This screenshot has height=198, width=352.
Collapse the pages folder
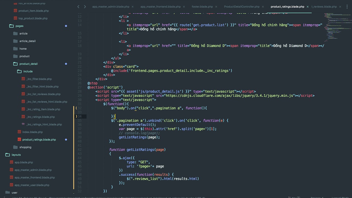click(12, 26)
